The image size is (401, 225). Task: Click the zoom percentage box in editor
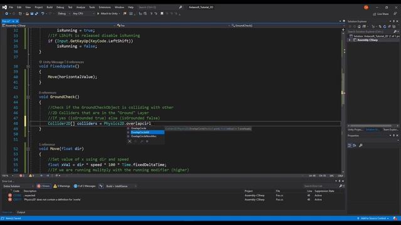[8, 176]
